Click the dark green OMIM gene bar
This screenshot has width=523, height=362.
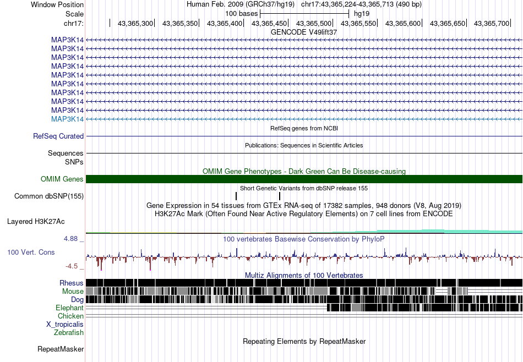[304, 179]
